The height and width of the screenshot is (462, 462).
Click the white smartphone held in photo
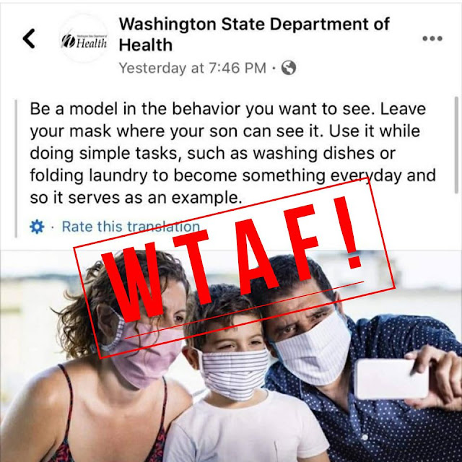(391, 378)
